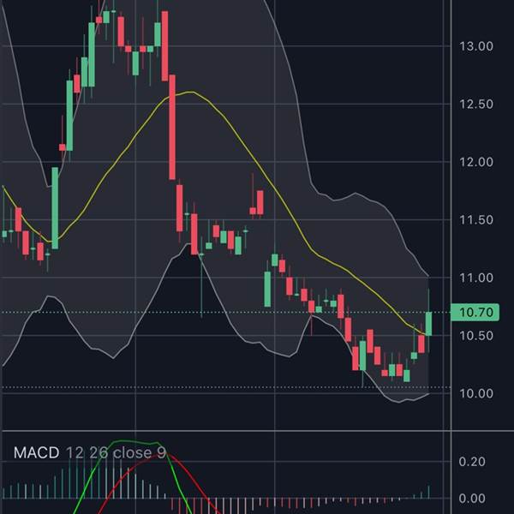Select the latest green candle near 10.70
Screen dimensions: 514x514
pos(428,324)
